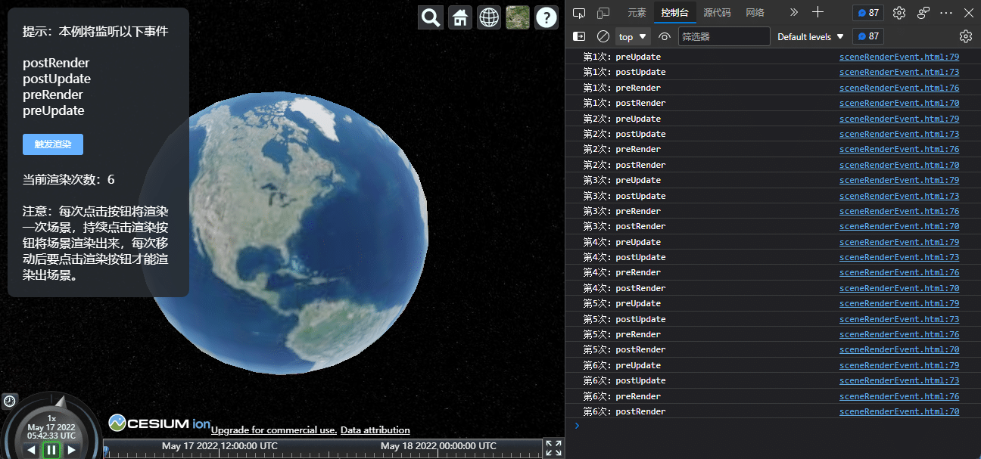This screenshot has height=459, width=981.
Task: Click the 第5次: preRender log message
Action: coord(622,334)
